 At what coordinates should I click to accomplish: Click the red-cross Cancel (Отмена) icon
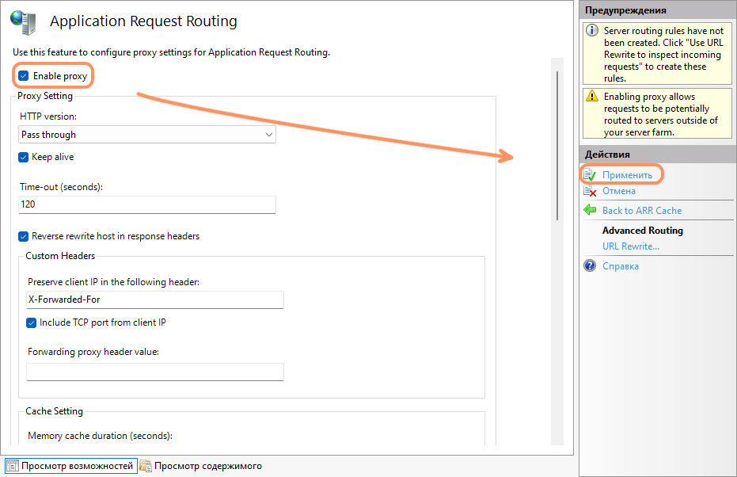pyautogui.click(x=590, y=191)
